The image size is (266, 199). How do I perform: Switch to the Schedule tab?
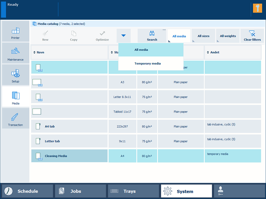[x=27, y=191]
